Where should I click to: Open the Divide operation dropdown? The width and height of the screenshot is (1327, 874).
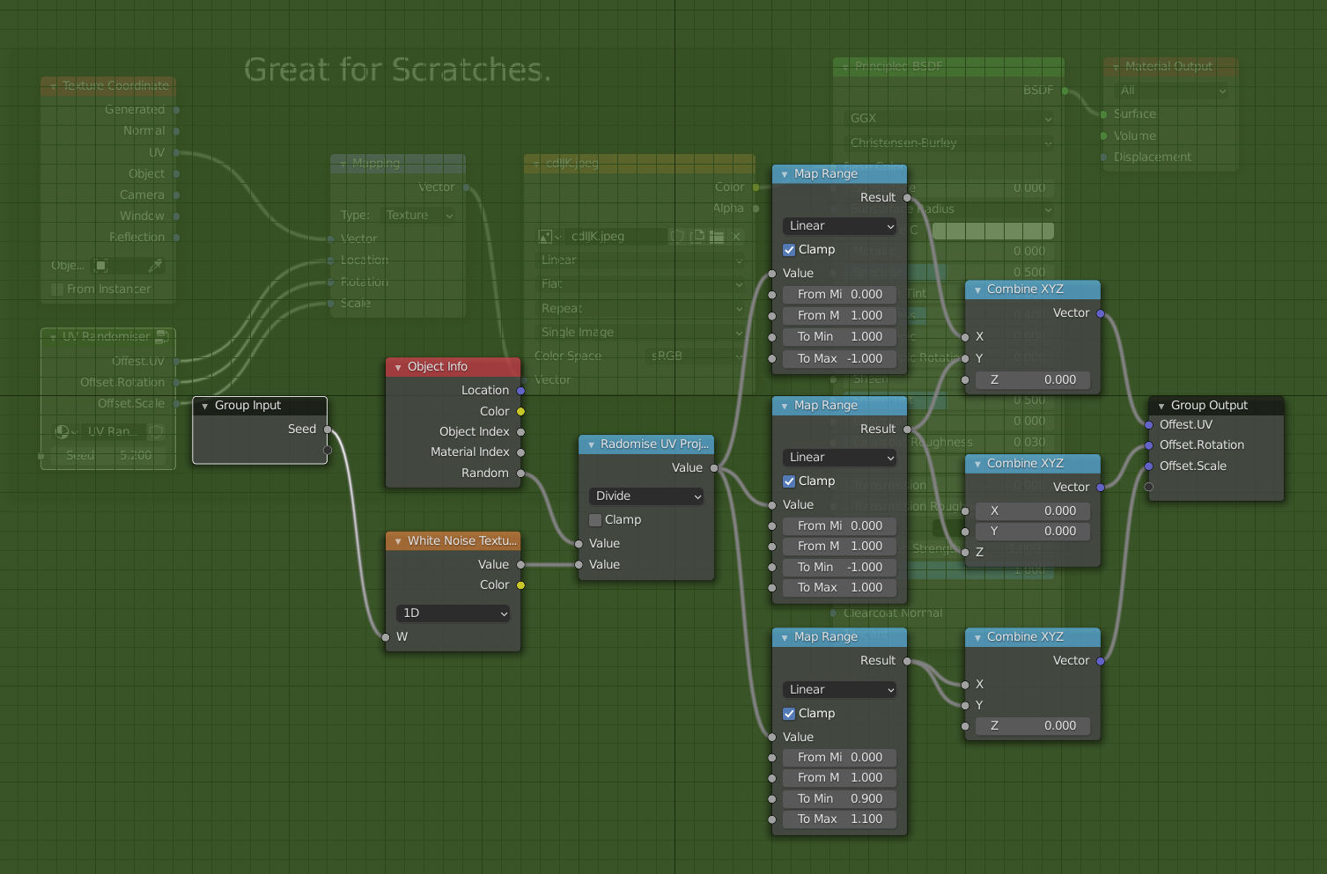(646, 496)
